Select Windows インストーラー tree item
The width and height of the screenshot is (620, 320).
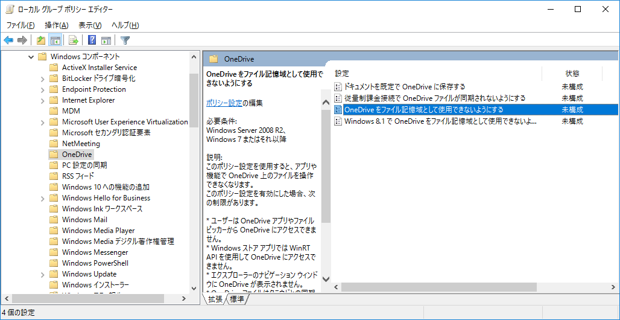pos(95,285)
